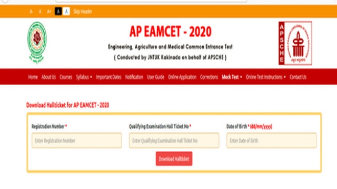Image resolution: width=337 pixels, height=189 pixels.
Task: Open the Home menu item
Action: coord(33,77)
